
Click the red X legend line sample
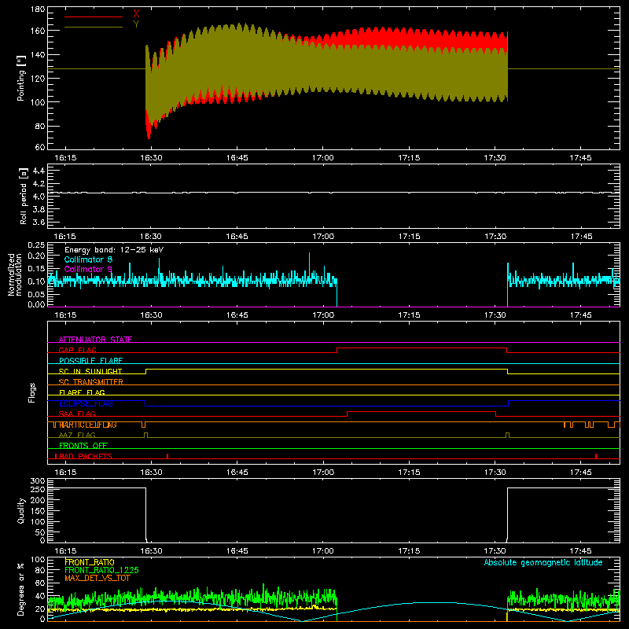tap(94, 17)
